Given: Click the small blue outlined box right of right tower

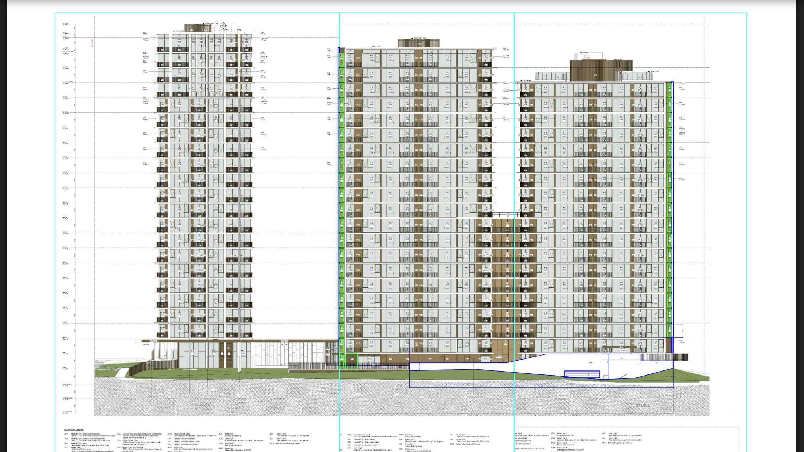Looking at the screenshot, I should 678,330.
